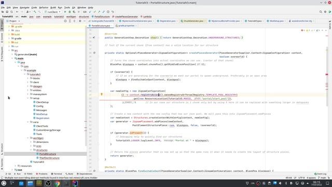
Task: Click Select Opened File target icon
Action: [x=65, y=21]
